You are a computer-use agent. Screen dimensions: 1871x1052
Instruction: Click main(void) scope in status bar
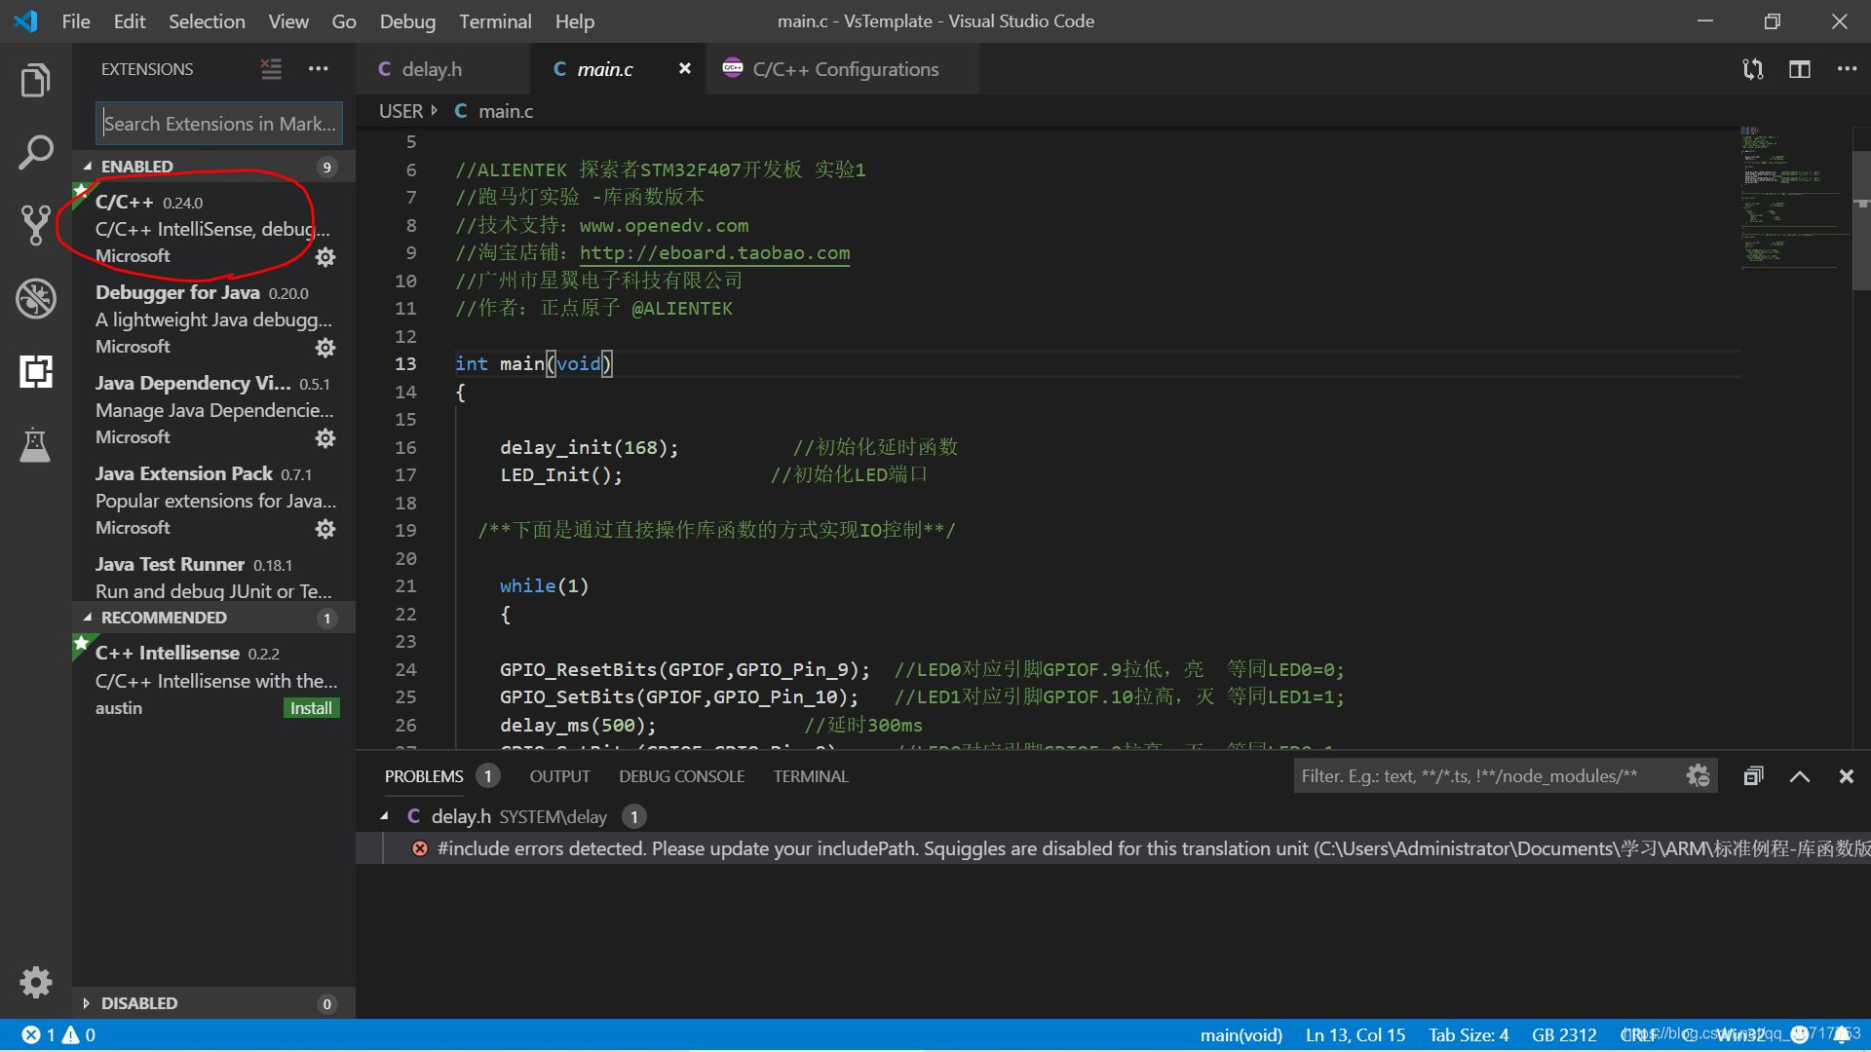[1241, 1034]
